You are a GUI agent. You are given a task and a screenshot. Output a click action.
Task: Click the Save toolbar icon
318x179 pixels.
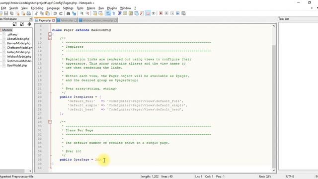click(6, 13)
